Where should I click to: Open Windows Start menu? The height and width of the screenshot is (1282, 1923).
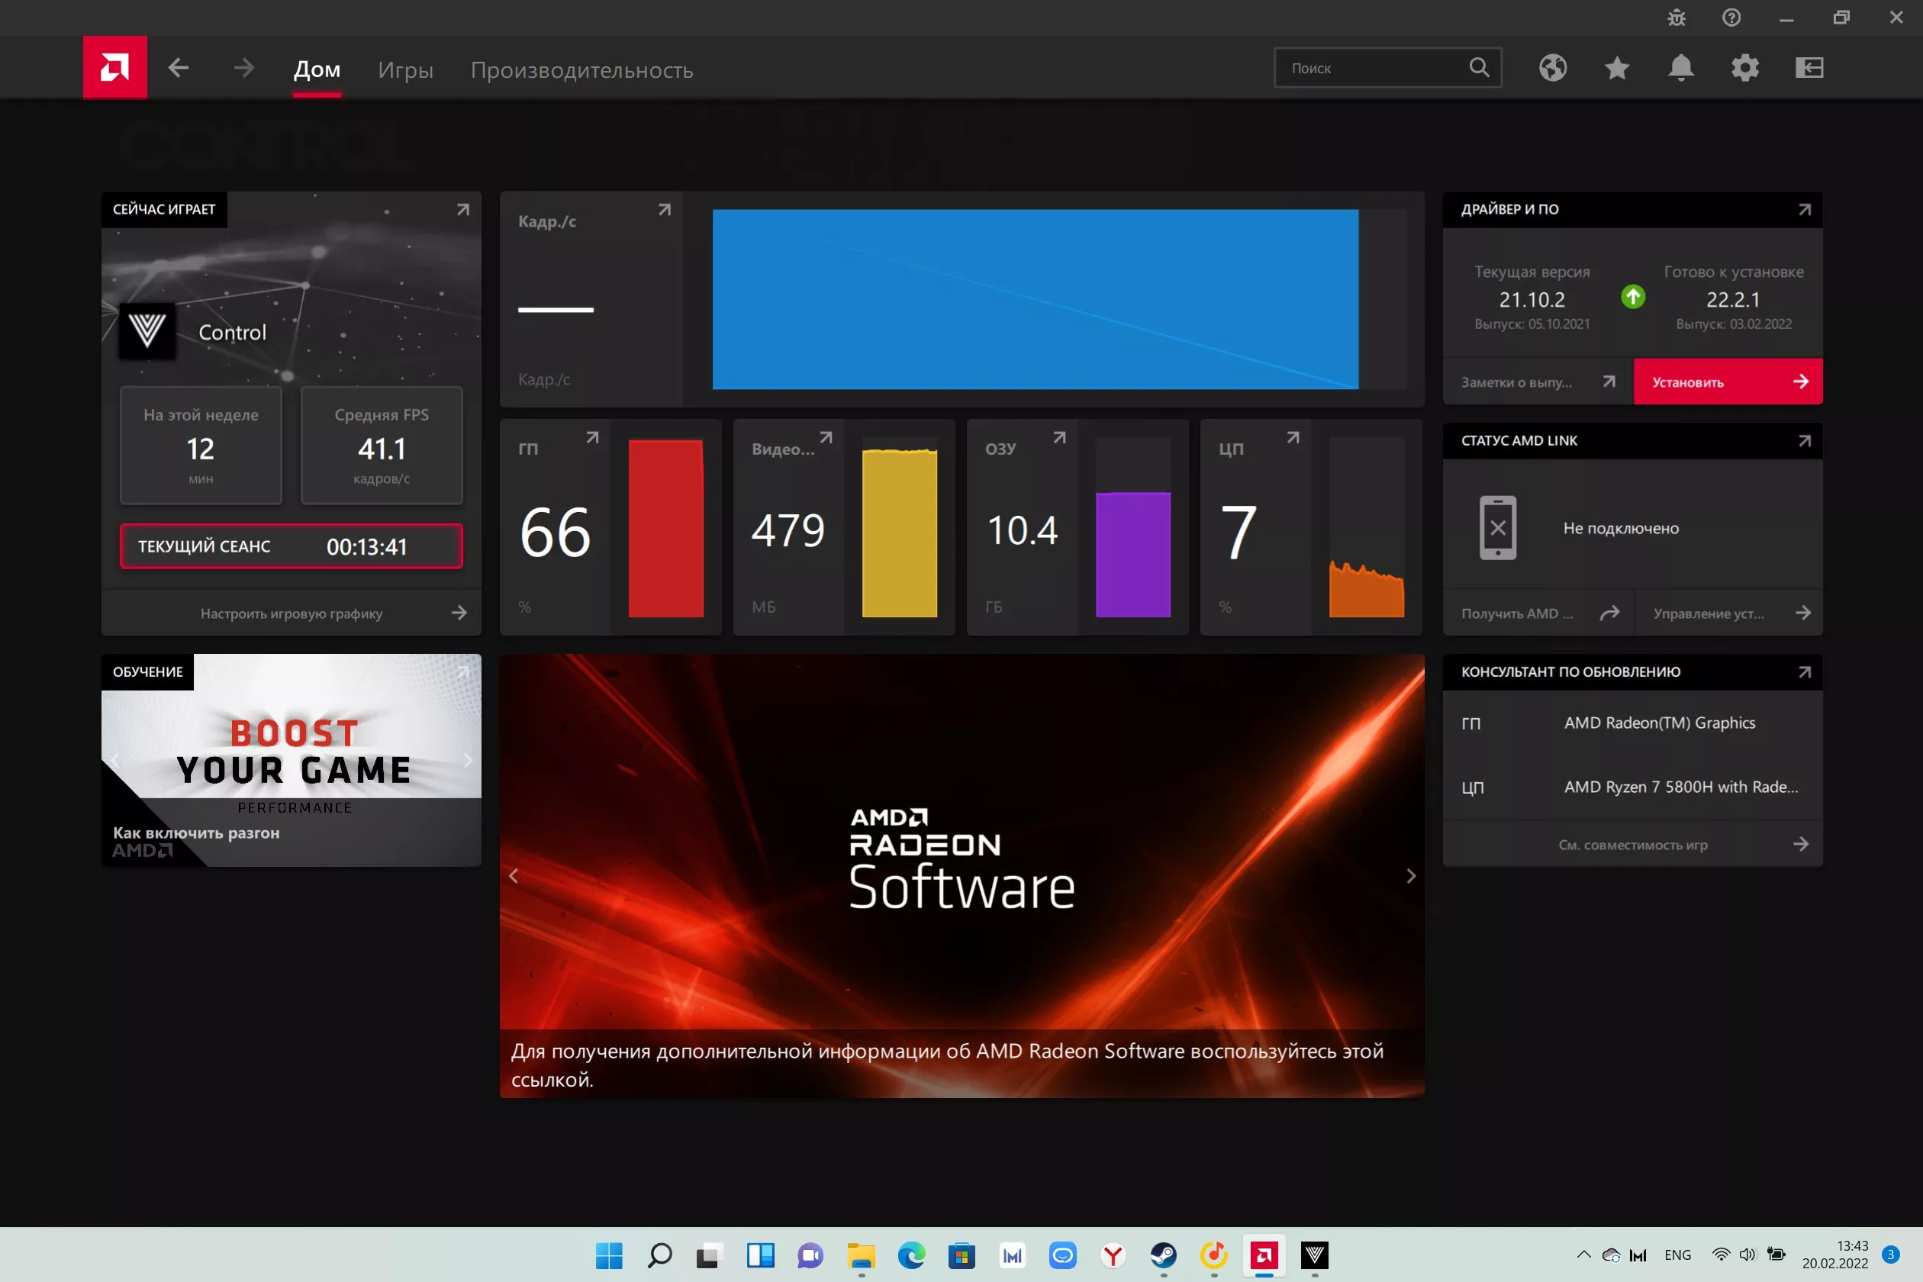[x=609, y=1255]
